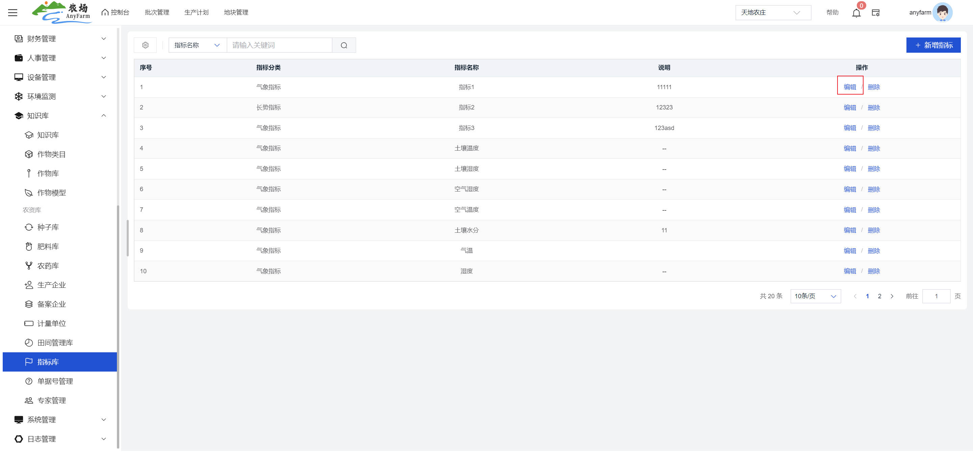
Task: Click the table column settings gear
Action: 145,45
